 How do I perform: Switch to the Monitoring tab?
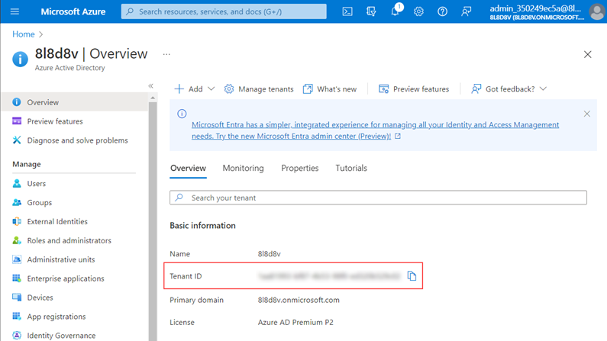pos(243,168)
